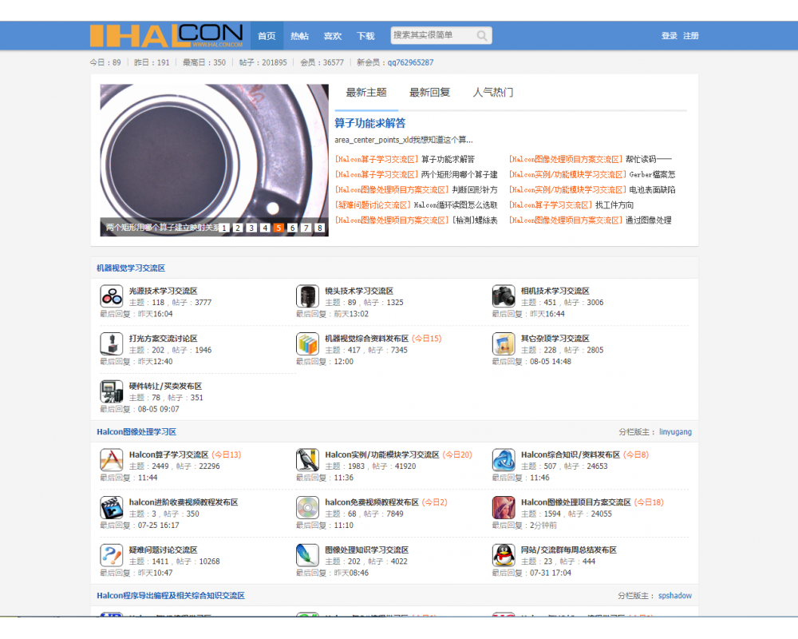The height and width of the screenshot is (639, 798).
Task: Select slide 7 in slideshow
Action: tap(306, 228)
